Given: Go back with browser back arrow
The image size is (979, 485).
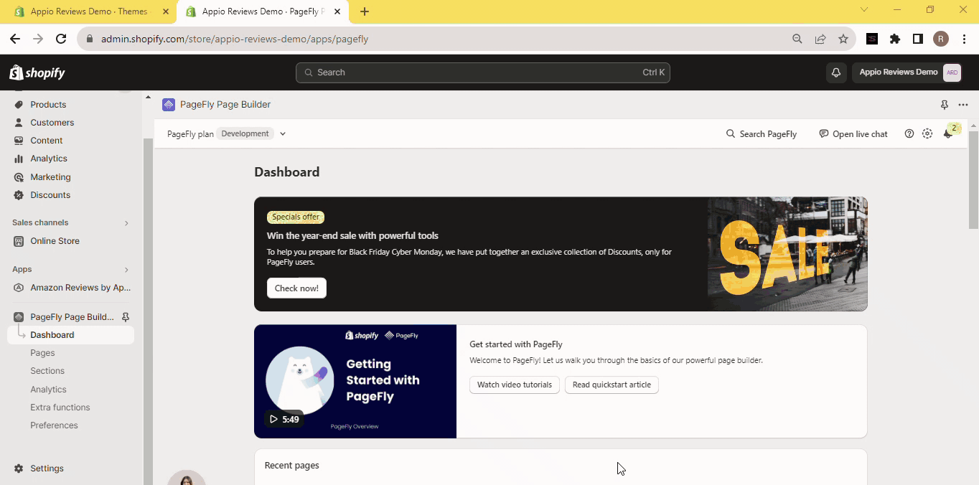Looking at the screenshot, I should coord(15,39).
